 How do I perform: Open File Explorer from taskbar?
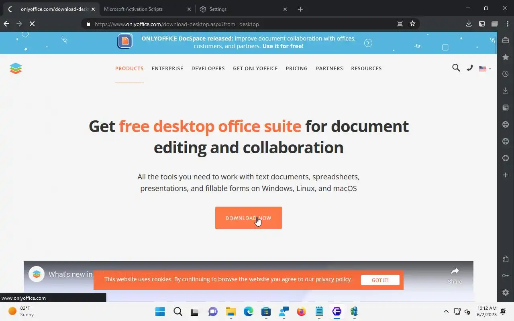point(230,311)
